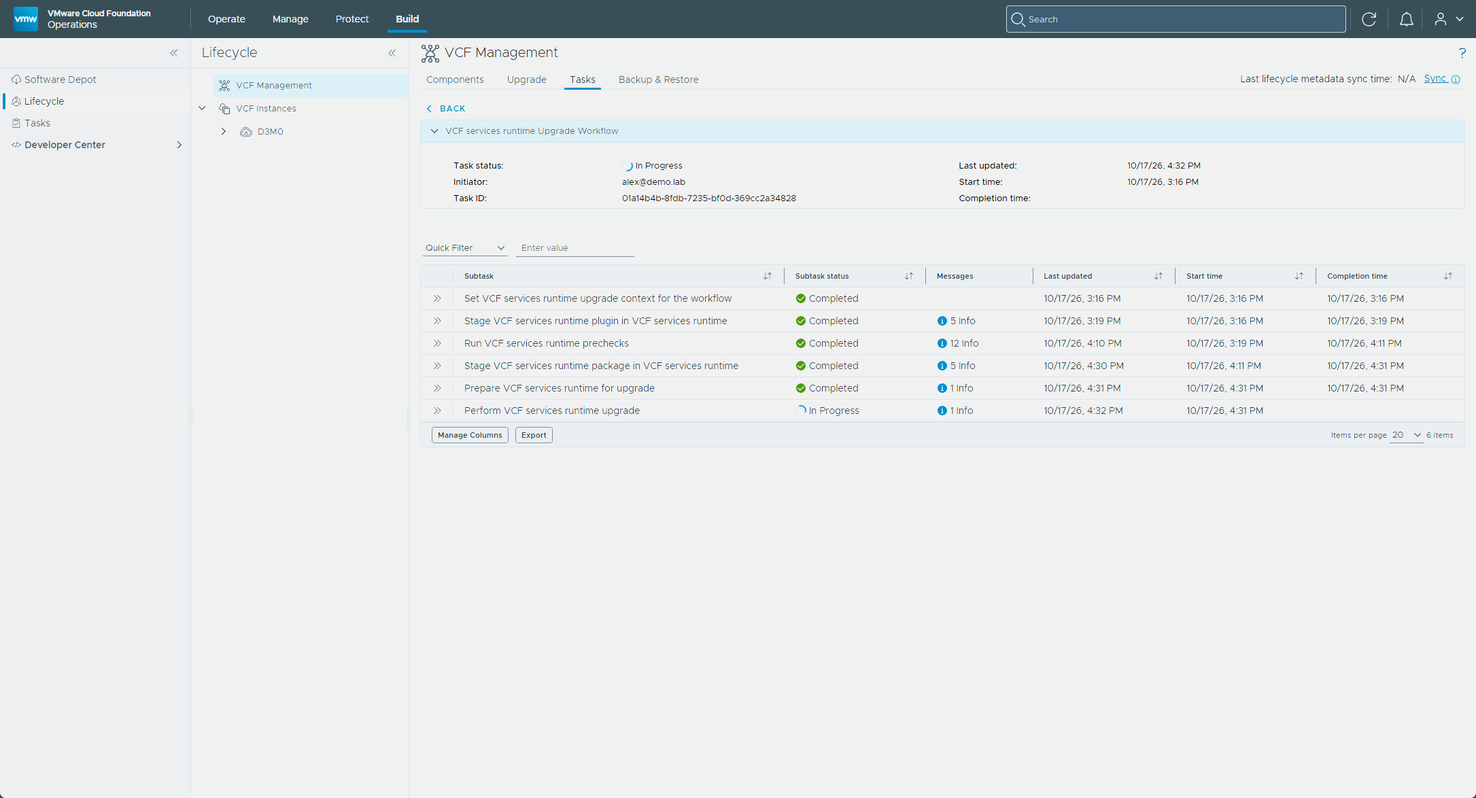Select VCF Management in Lifecycle tree
1476x798 pixels.
pos(310,86)
